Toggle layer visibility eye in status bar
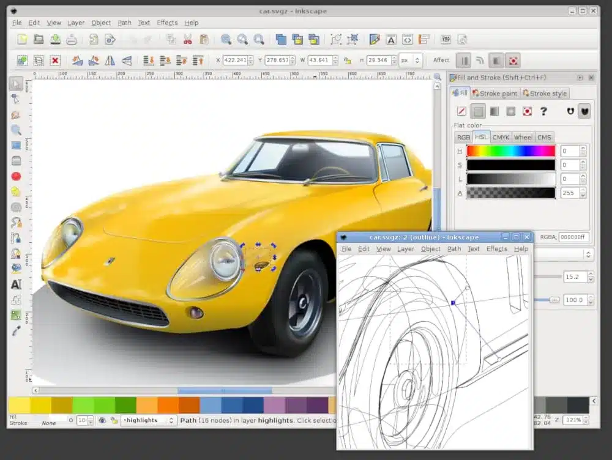612x460 pixels. (102, 420)
